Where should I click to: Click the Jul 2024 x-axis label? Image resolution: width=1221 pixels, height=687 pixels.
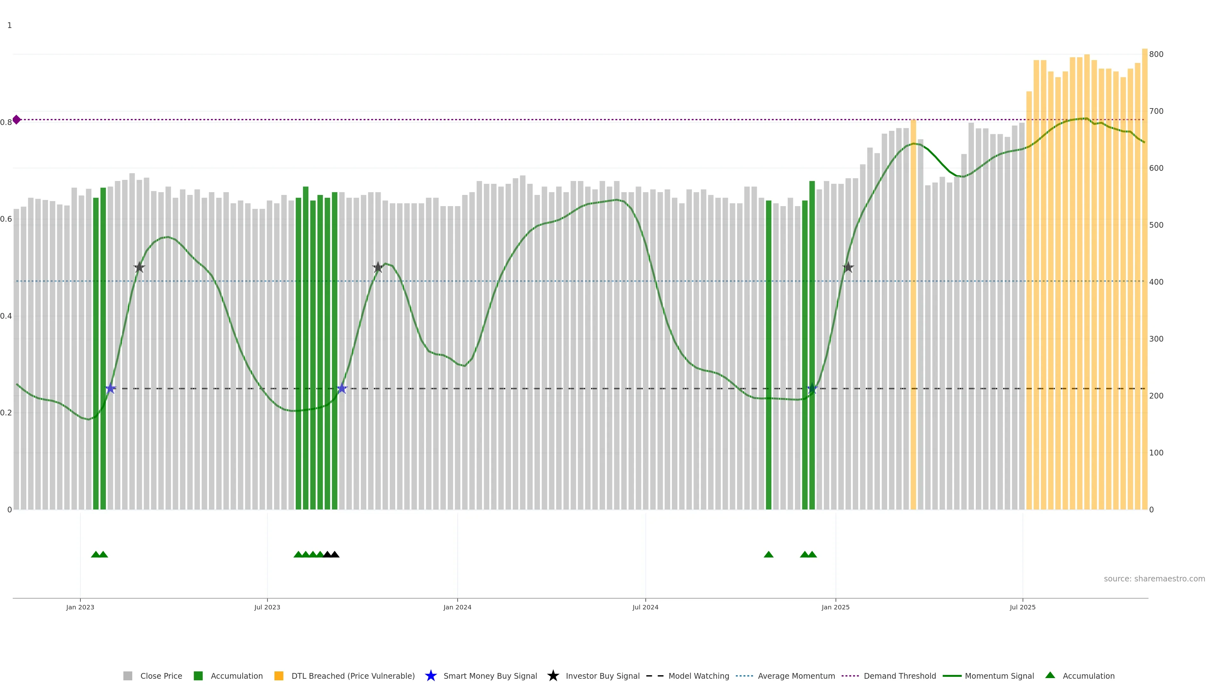(x=645, y=607)
